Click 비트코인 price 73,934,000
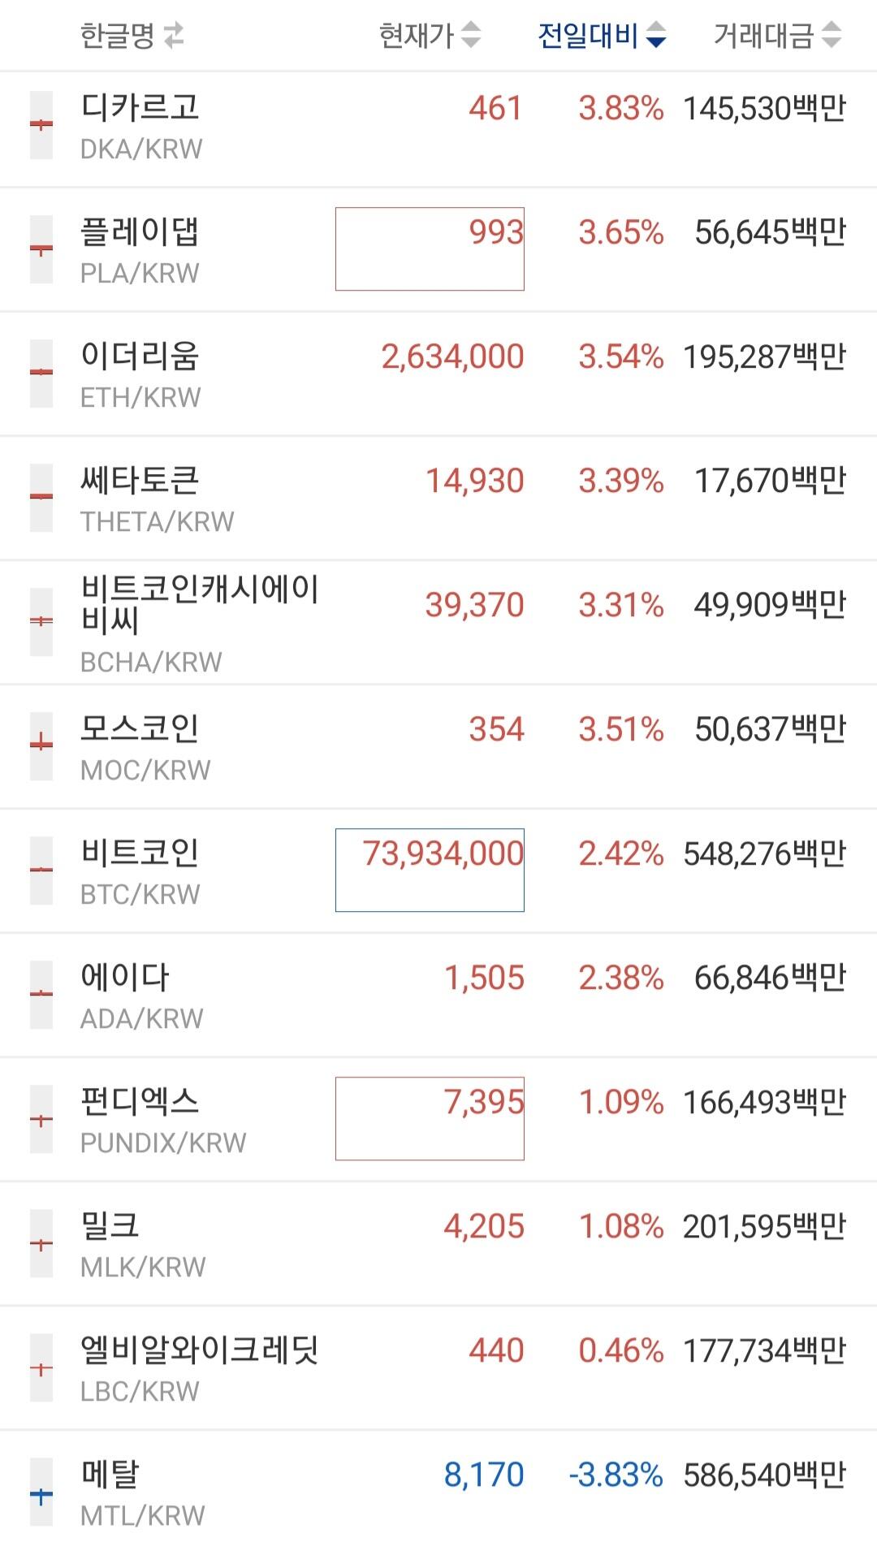 click(443, 853)
